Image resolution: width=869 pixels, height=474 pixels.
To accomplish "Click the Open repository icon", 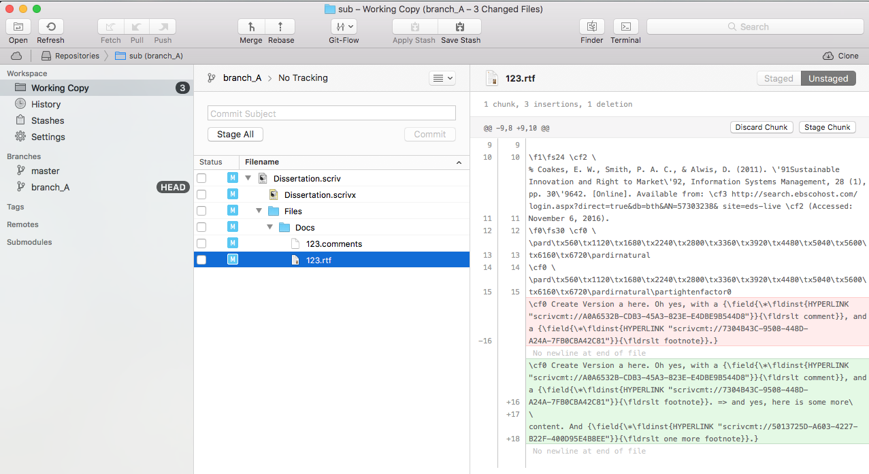I will tap(18, 27).
